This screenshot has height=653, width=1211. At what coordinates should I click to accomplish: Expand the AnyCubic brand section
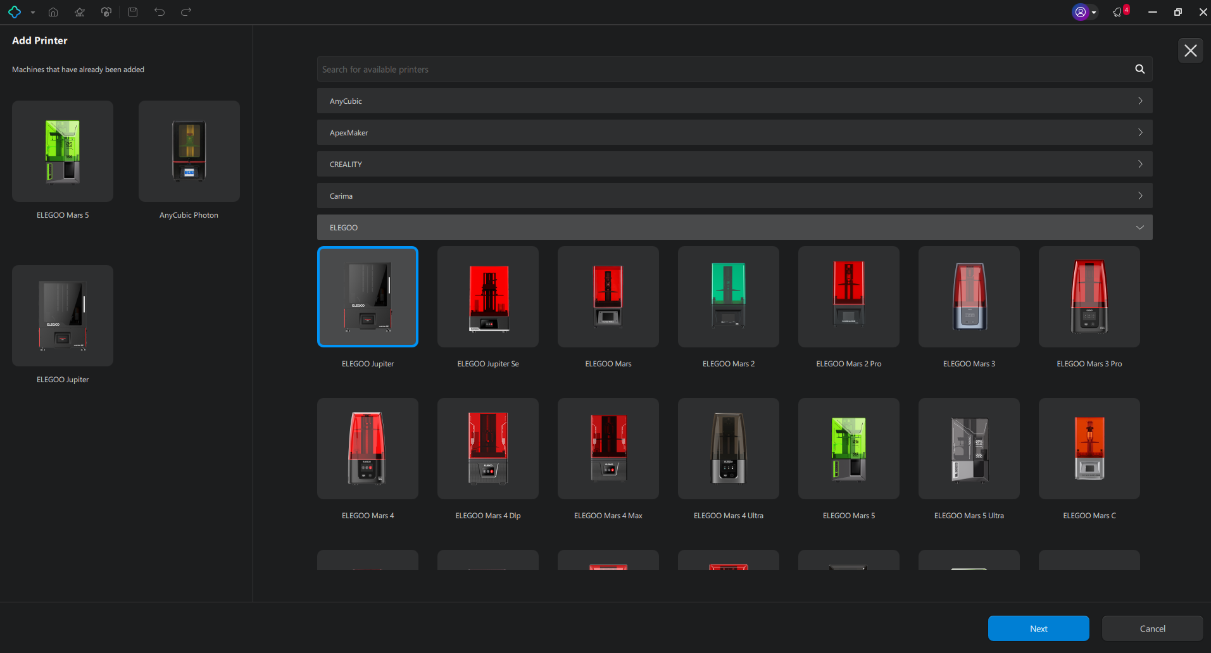(x=735, y=101)
